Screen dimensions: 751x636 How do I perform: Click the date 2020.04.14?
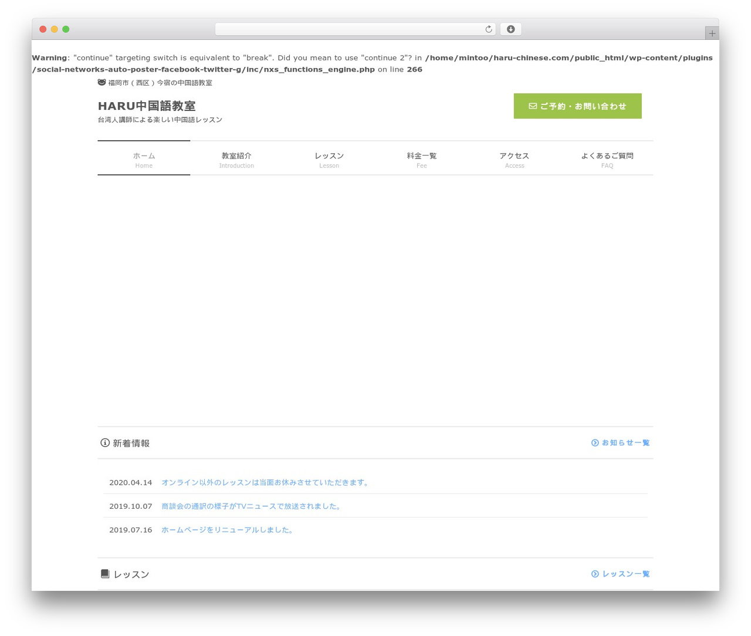point(130,482)
